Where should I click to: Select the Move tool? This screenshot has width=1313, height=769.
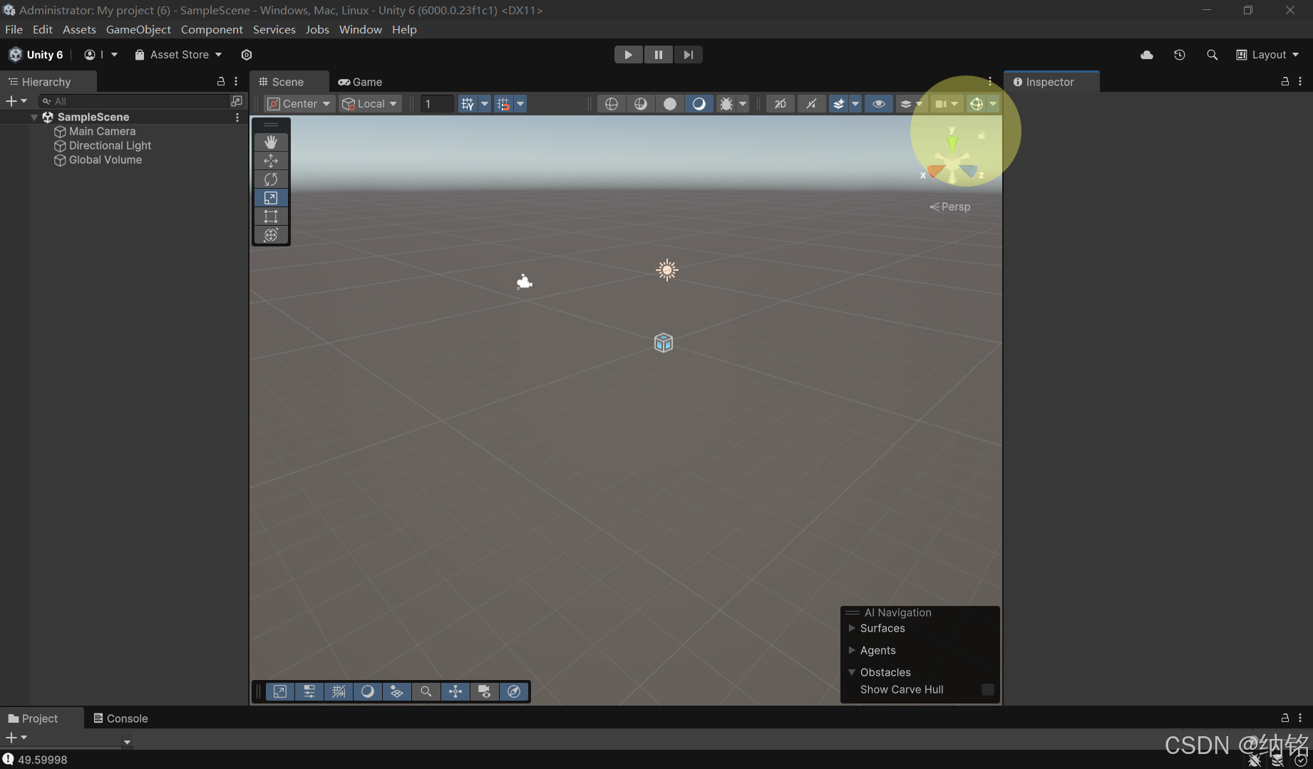[x=271, y=160]
